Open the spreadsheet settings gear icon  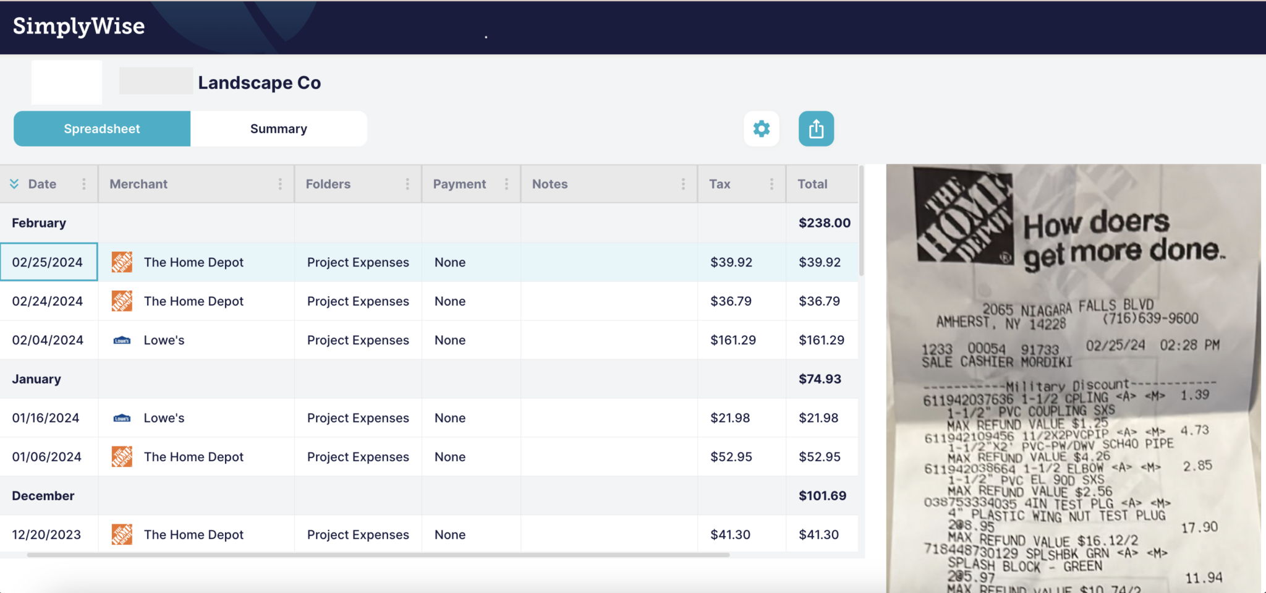point(762,129)
